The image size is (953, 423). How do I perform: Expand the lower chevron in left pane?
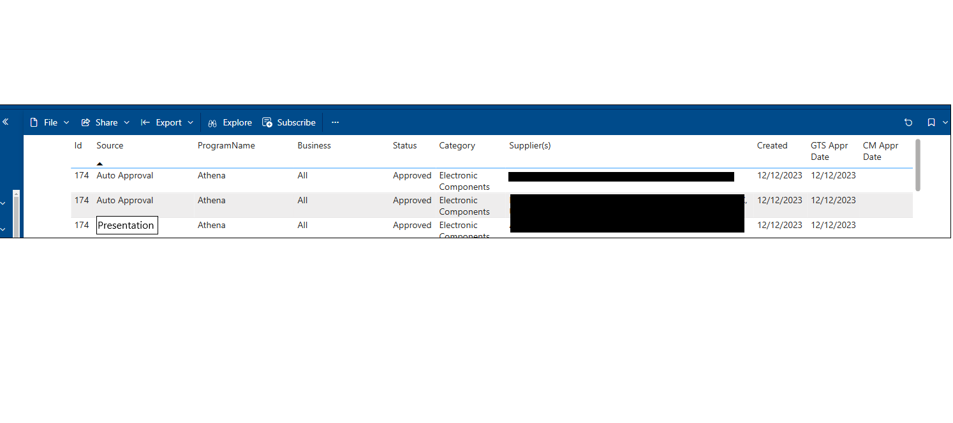3,229
